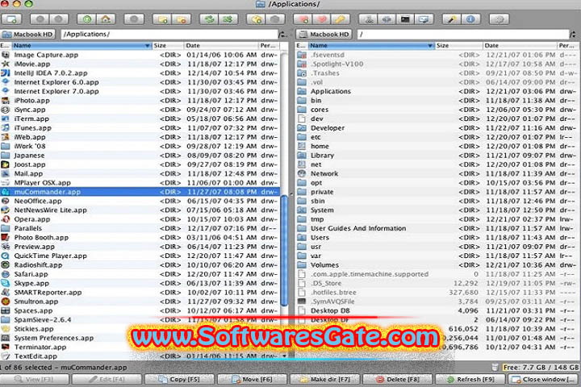Open a new window from the toolbar
The width and height of the screenshot is (581, 387).
(x=11, y=19)
